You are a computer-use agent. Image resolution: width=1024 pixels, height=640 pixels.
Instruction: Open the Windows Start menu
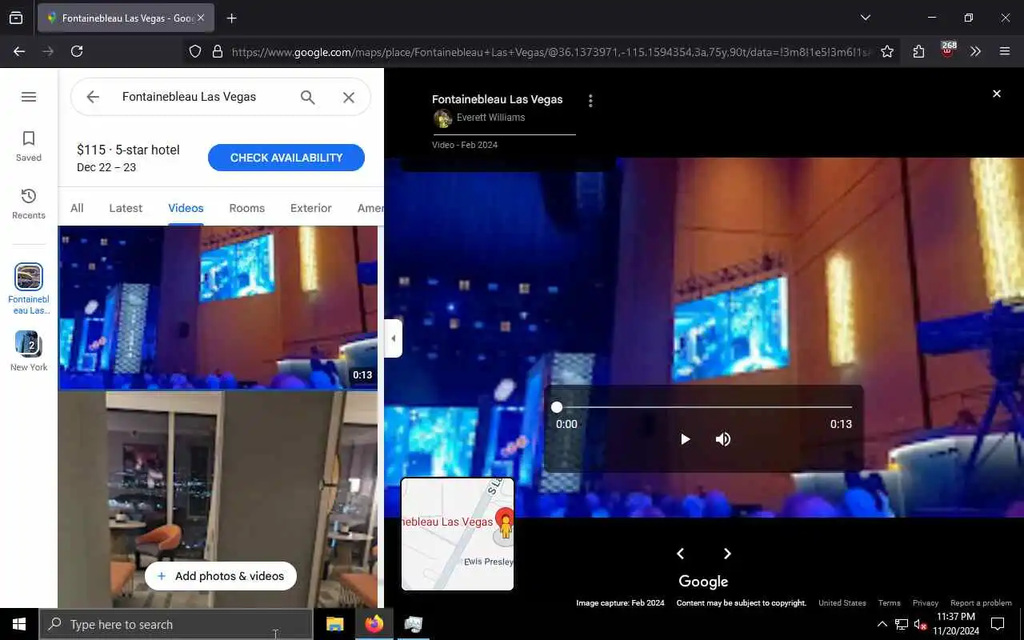pos(19,624)
